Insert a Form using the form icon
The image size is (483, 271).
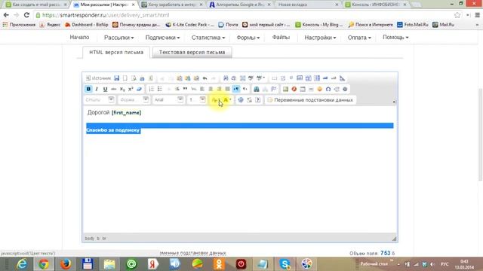(275, 78)
